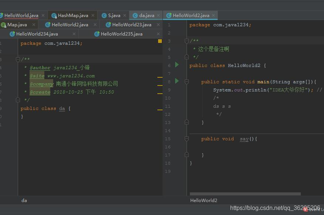
Task: Click 'ds s s' comment text at line 11
Action: pos(222,106)
